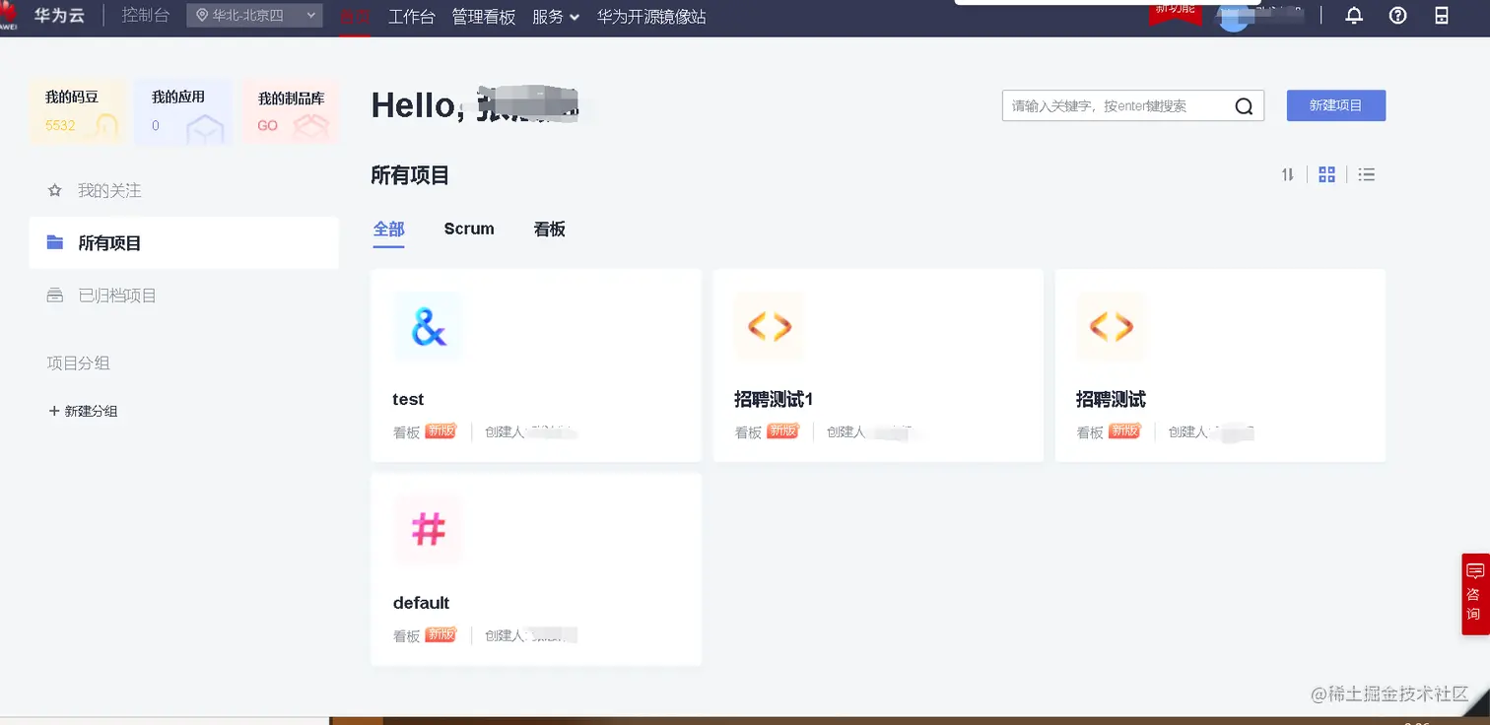Click the 5532 码豆 count

tap(60, 126)
